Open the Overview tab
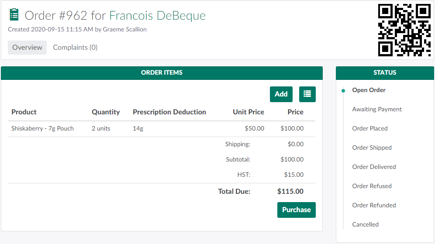 tap(27, 48)
